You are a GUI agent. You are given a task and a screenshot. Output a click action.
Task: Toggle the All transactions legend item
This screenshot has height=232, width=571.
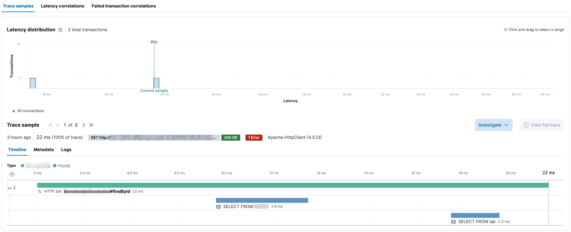click(28, 111)
